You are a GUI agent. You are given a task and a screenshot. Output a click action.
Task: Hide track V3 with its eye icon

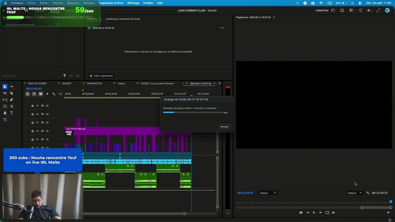pyautogui.click(x=47, y=139)
